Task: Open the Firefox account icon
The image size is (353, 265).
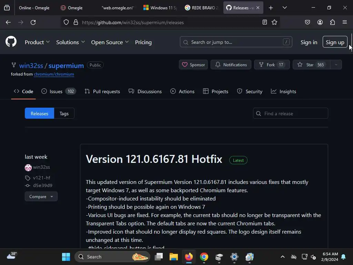Action: 320,22
